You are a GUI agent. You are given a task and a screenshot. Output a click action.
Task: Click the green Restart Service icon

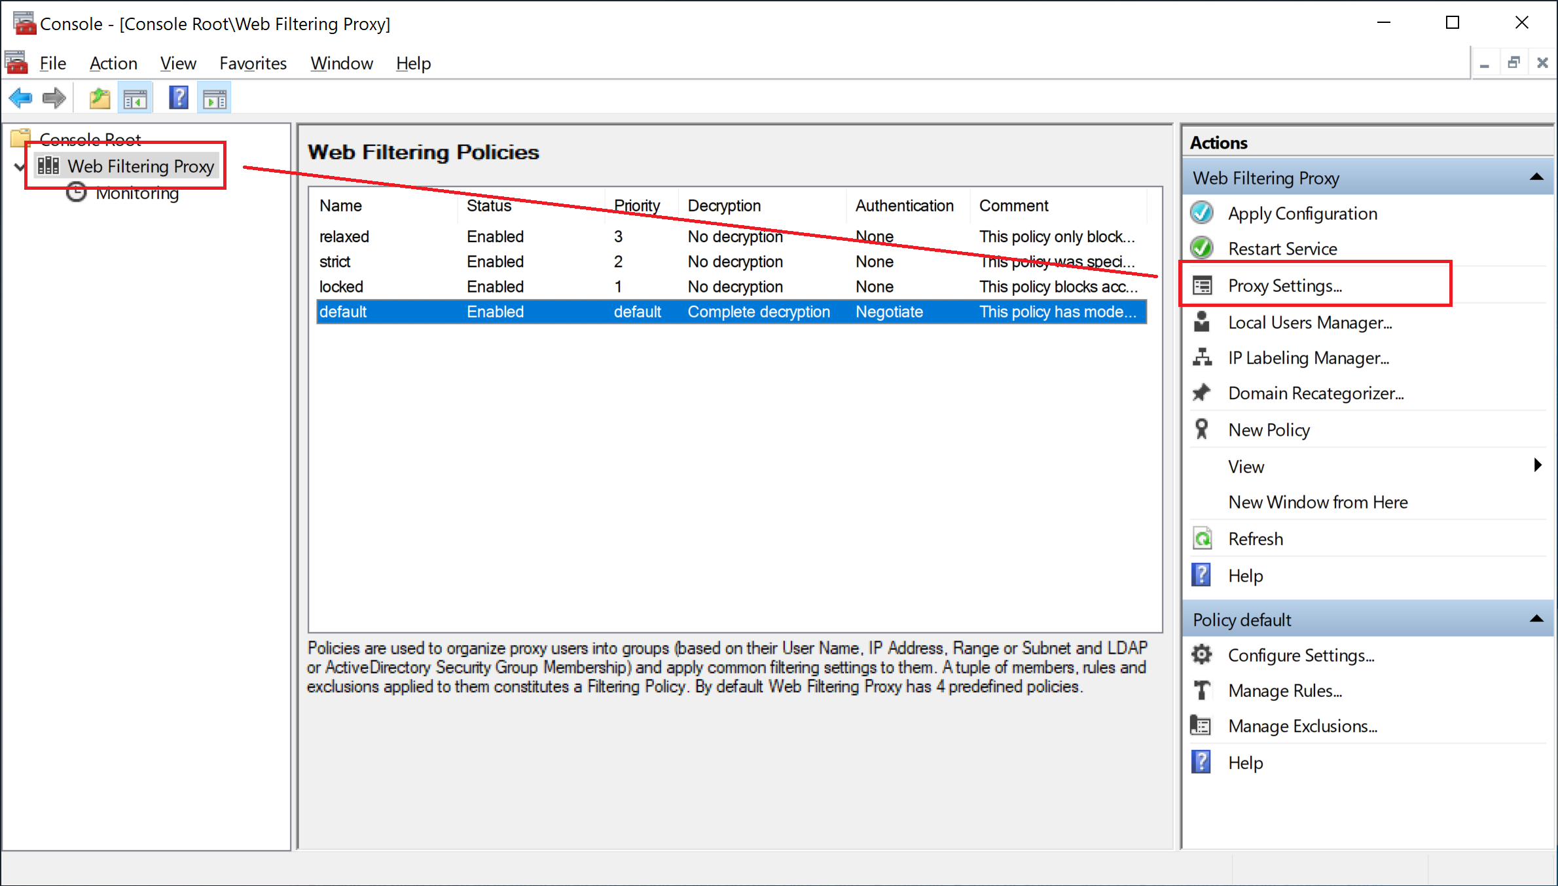(x=1203, y=249)
